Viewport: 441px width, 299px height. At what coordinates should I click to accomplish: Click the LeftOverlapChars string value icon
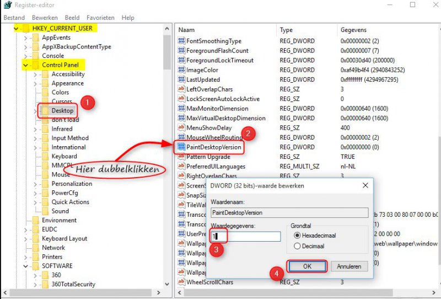[181, 89]
